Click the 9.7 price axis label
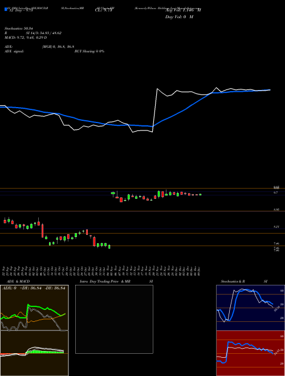 tap(276, 193)
